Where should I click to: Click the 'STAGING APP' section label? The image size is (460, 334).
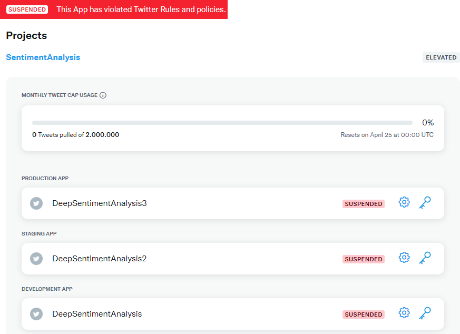click(x=39, y=234)
